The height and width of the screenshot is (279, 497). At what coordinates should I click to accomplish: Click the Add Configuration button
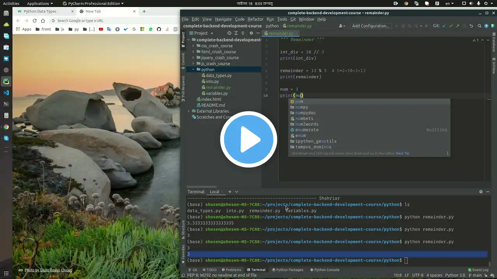click(370, 26)
